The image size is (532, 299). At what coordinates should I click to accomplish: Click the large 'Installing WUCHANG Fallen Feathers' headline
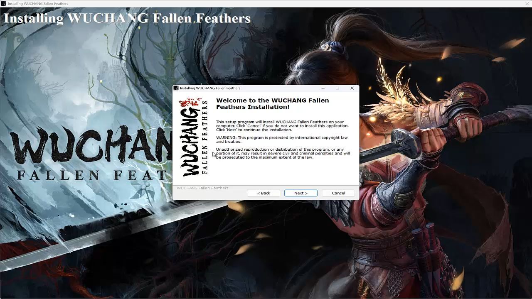pyautogui.click(x=127, y=18)
